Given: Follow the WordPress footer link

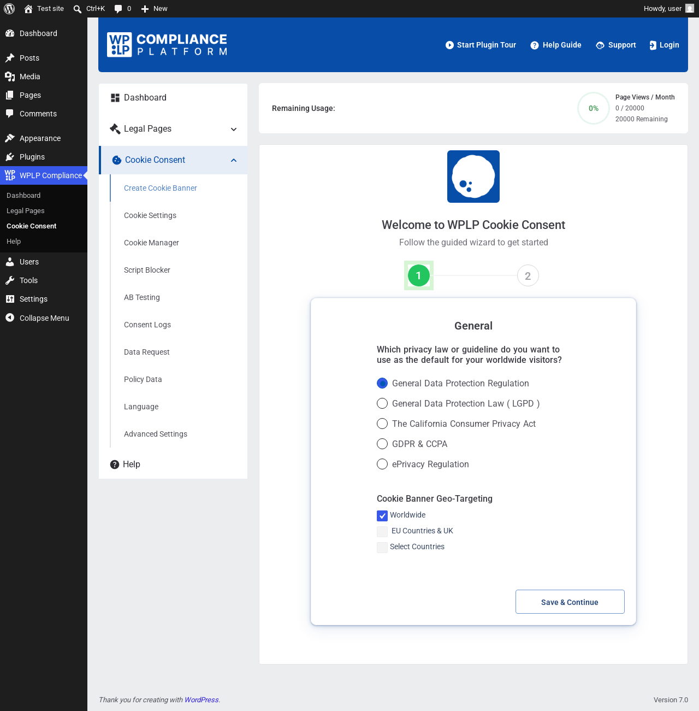Looking at the screenshot, I should click(202, 700).
